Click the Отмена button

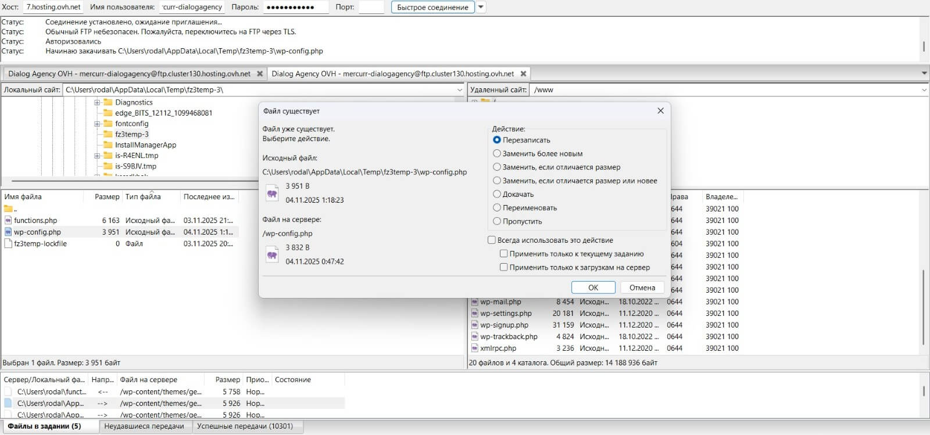pos(642,287)
